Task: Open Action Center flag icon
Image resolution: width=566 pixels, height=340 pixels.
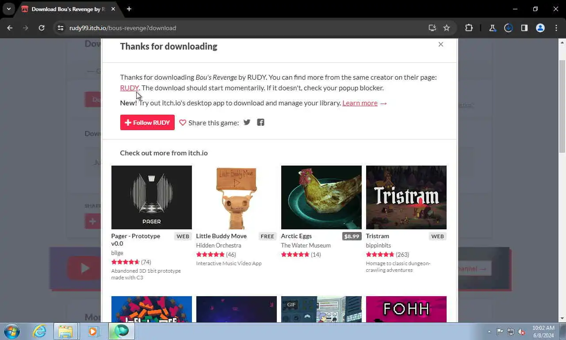Action: [500, 332]
